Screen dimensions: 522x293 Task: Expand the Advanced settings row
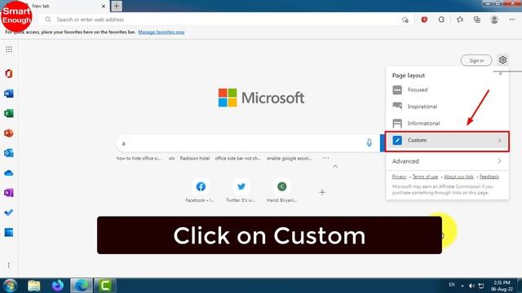pyautogui.click(x=447, y=161)
